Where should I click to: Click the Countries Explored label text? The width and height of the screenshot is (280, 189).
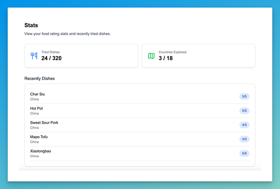[173, 52]
